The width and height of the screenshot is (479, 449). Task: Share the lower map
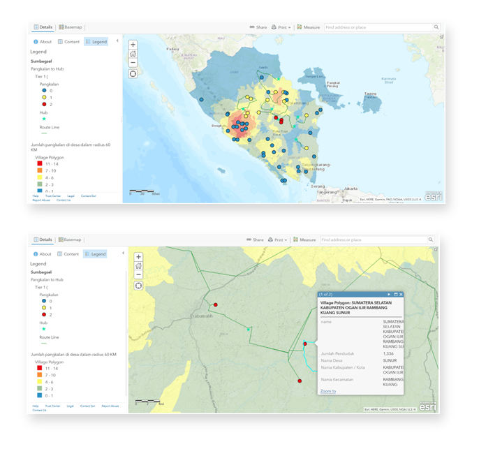[x=255, y=240]
